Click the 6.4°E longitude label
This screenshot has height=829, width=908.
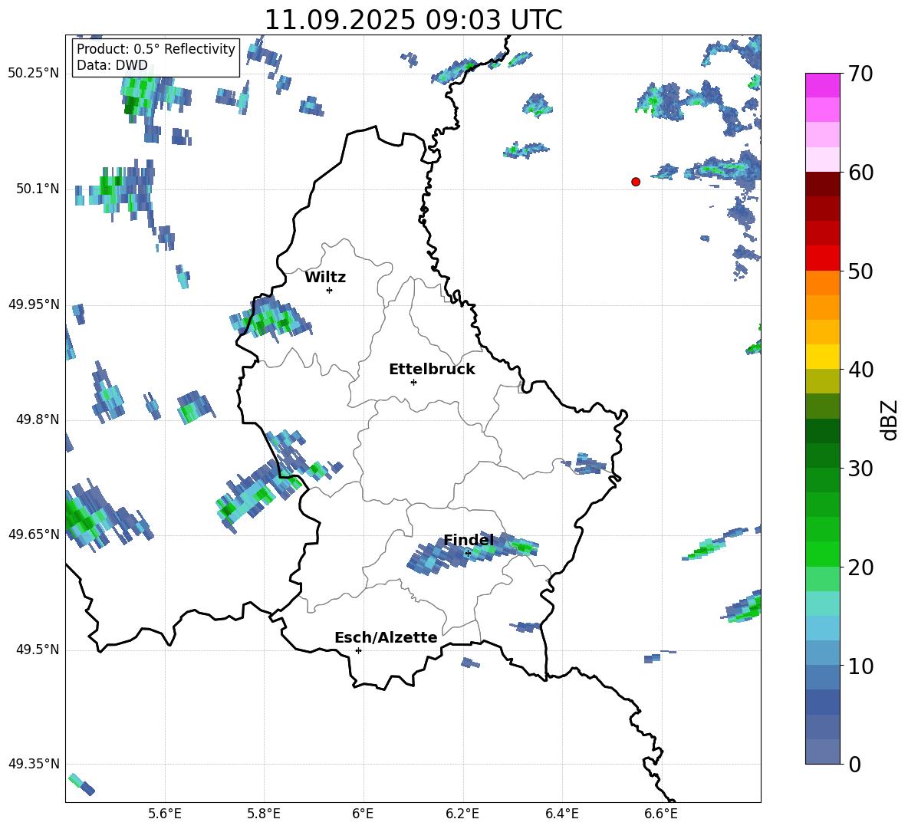561,814
